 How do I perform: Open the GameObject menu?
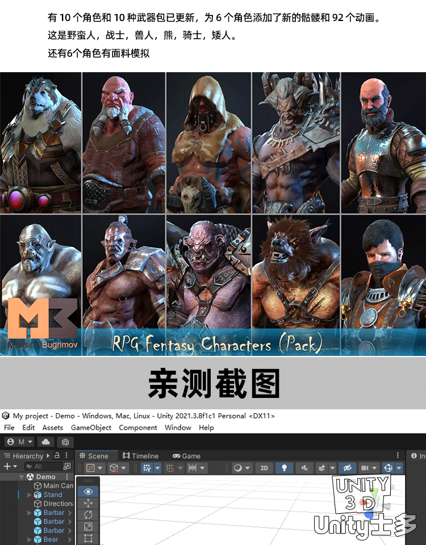tap(91, 427)
